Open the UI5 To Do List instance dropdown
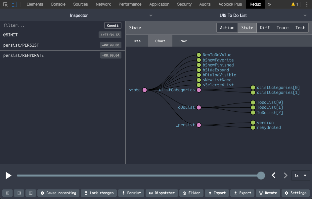The image size is (312, 199). [x=304, y=15]
